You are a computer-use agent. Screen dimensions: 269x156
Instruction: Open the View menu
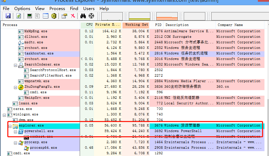(x=40, y=9)
